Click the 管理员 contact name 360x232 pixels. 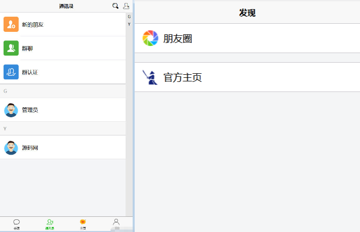[x=30, y=110]
